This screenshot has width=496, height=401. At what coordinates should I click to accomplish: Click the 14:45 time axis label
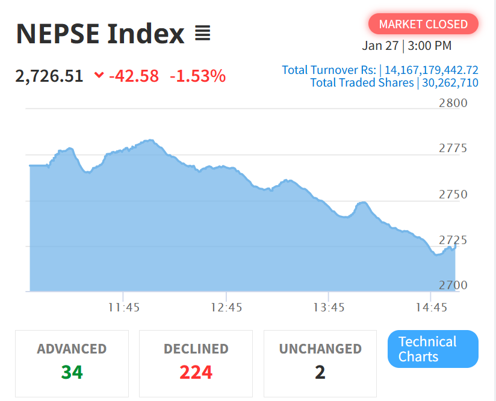tap(431, 308)
